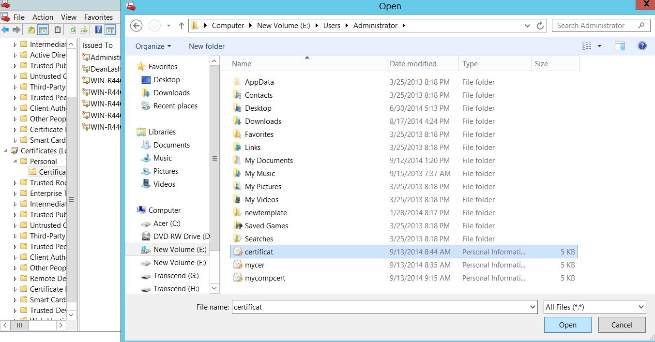This screenshot has width=655, height=342.
Task: Open the Action menu
Action: pyautogui.click(x=43, y=17)
